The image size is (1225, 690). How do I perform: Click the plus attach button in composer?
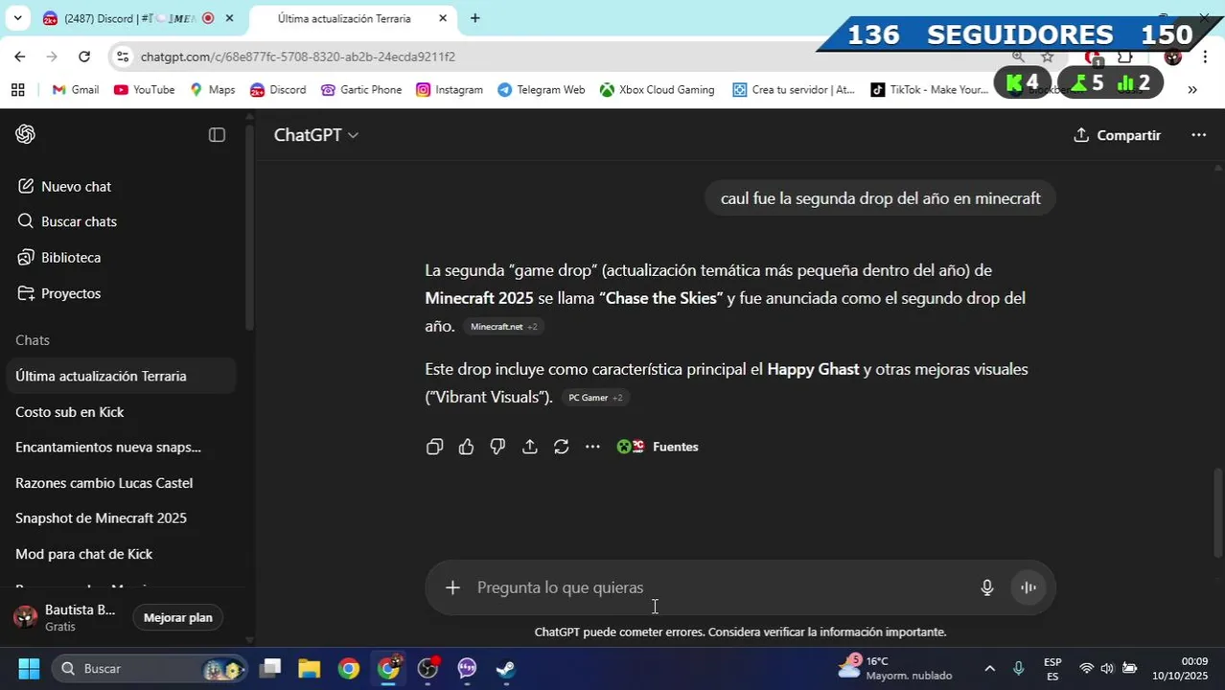452,587
